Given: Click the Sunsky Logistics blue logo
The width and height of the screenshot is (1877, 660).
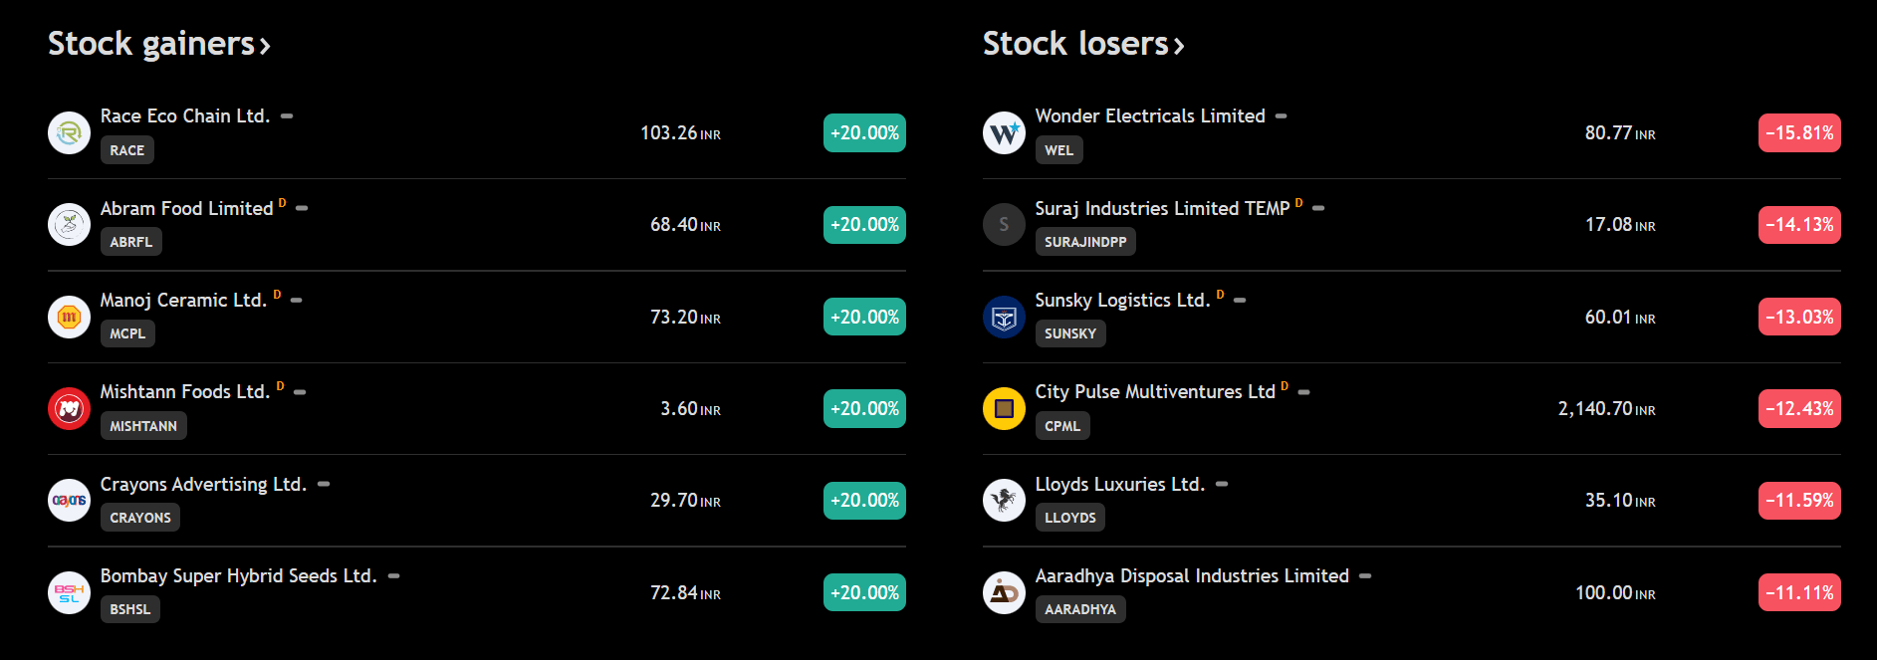Looking at the screenshot, I should click(x=1004, y=317).
